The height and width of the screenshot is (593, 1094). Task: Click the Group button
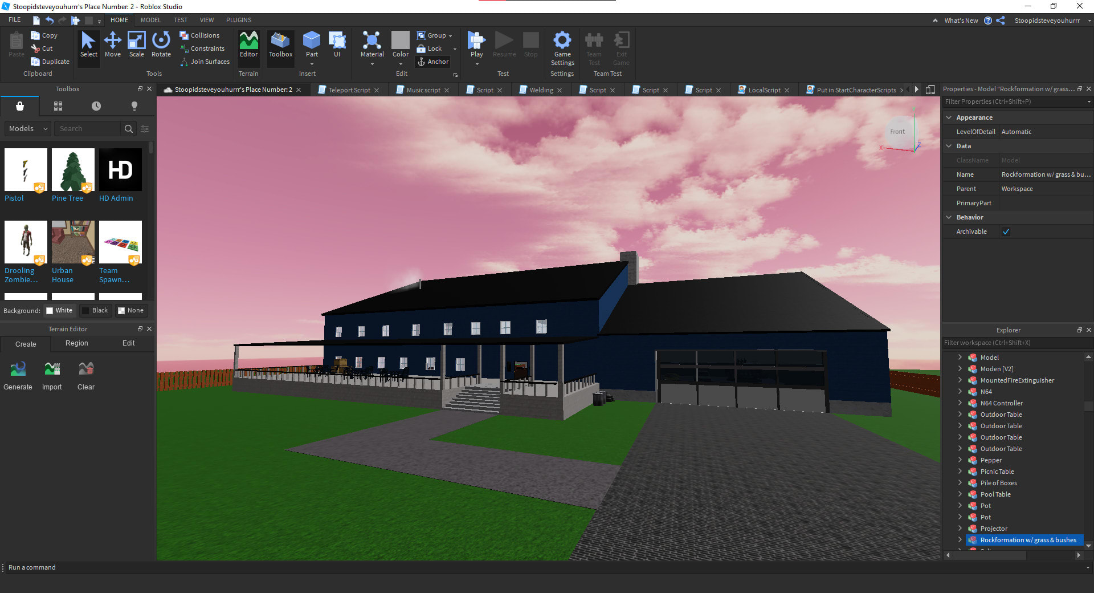click(432, 35)
